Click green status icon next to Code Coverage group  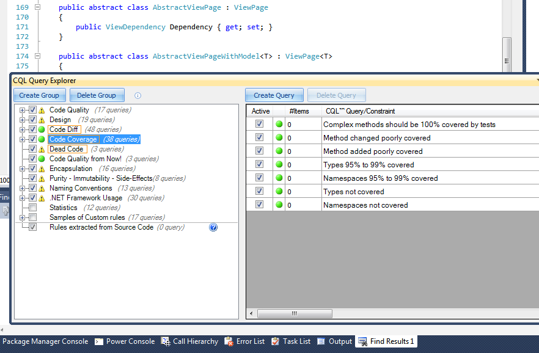click(x=42, y=139)
